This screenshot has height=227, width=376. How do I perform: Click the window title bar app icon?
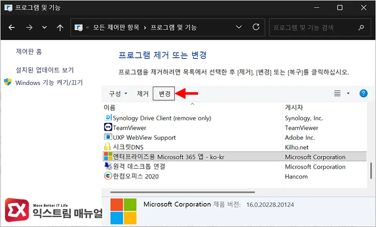(x=8, y=8)
